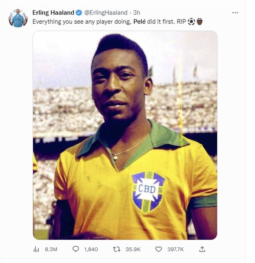Click the soccer ball emoji
Viewport: 255px width, 263px height.
pyautogui.click(x=191, y=21)
